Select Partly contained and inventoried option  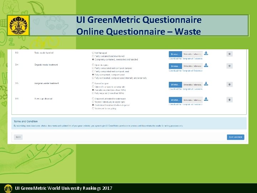[93, 56]
